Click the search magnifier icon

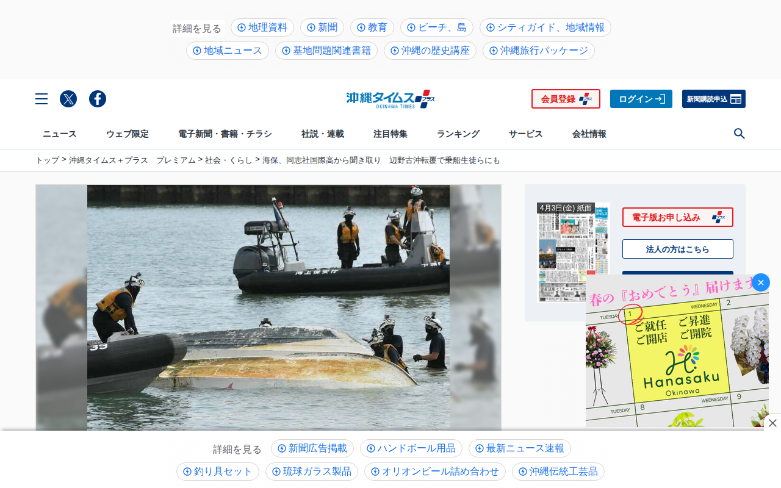[x=740, y=134]
